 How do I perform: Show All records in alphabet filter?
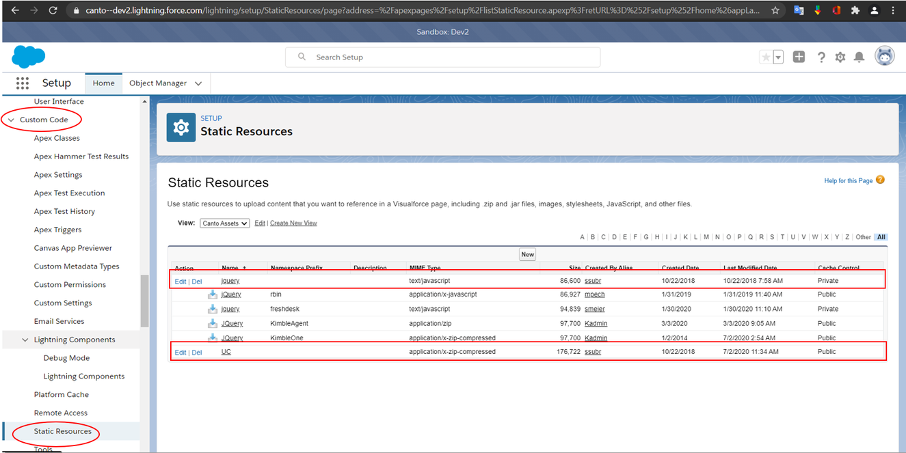(881, 237)
